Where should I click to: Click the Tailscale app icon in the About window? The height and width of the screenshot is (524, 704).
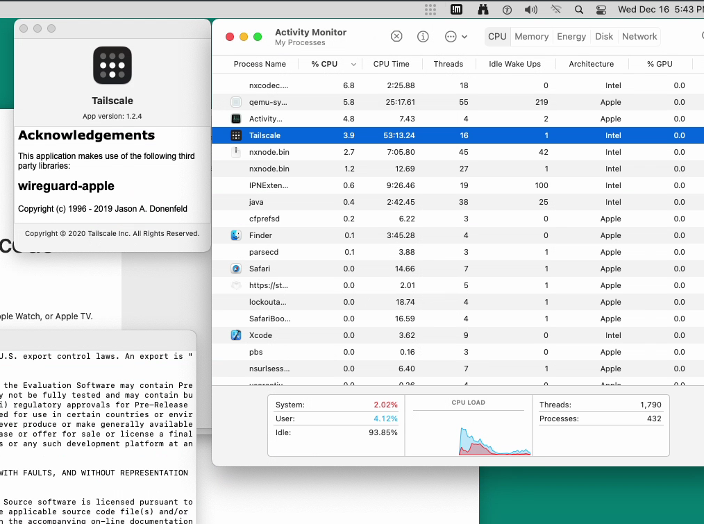(112, 65)
